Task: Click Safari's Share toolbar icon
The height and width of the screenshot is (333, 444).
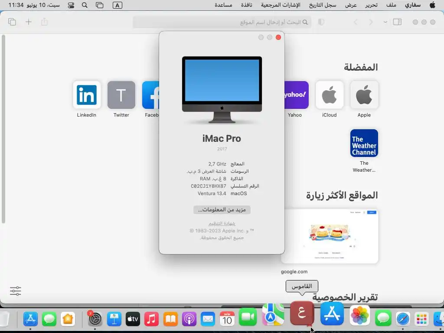Action: (x=45, y=22)
